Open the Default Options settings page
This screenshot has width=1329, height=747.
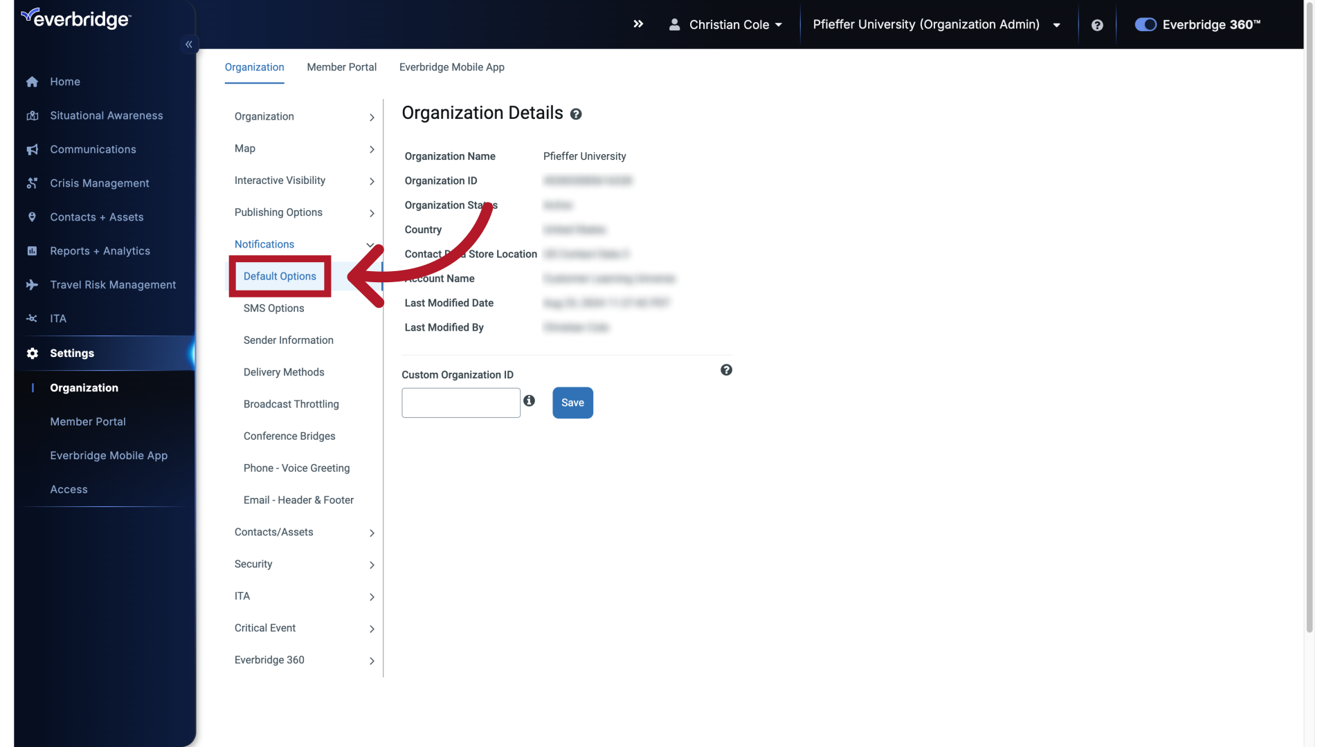(x=279, y=276)
